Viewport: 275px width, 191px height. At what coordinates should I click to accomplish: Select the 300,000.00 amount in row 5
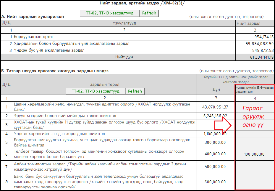pyautogui.click(x=216, y=142)
